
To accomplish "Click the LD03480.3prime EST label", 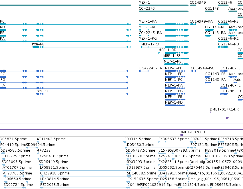I will (x=140, y=145).
